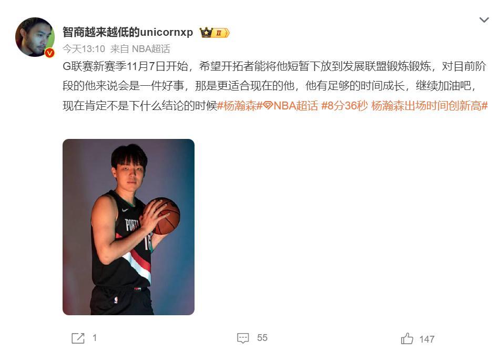Click the comment count 55
This screenshot has height=351, width=500.
coord(262,338)
